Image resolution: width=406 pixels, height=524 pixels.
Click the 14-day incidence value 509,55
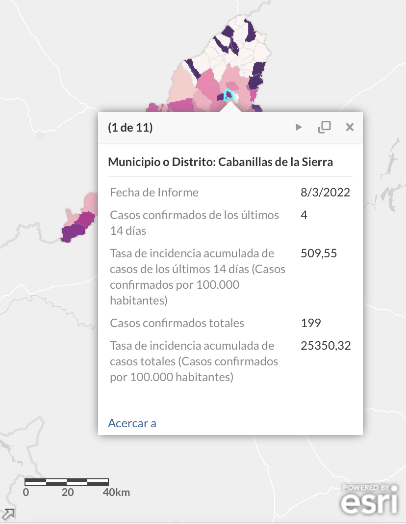click(319, 253)
